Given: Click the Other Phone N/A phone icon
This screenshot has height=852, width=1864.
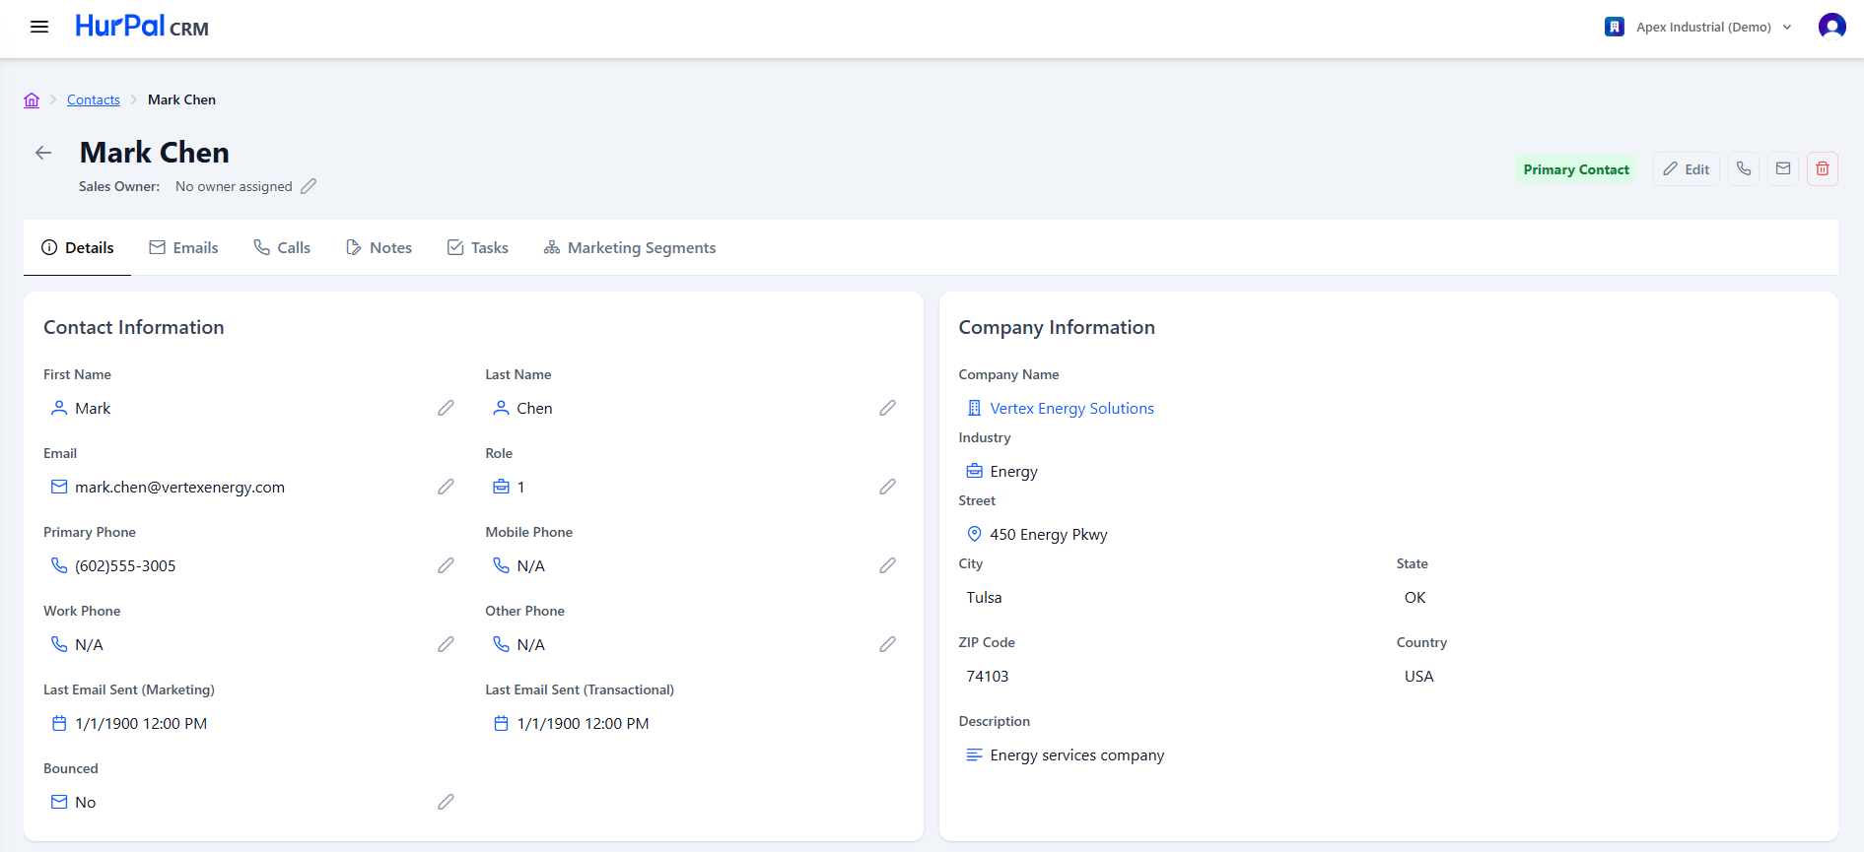Looking at the screenshot, I should pos(501,644).
